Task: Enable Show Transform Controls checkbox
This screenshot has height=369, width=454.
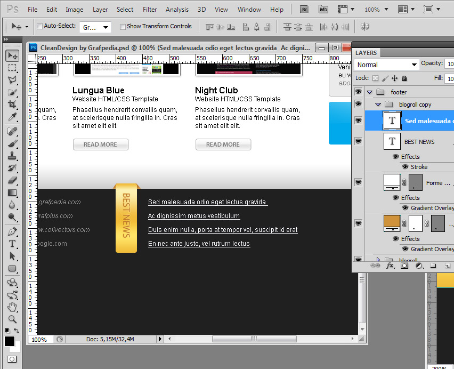Action: point(123,27)
